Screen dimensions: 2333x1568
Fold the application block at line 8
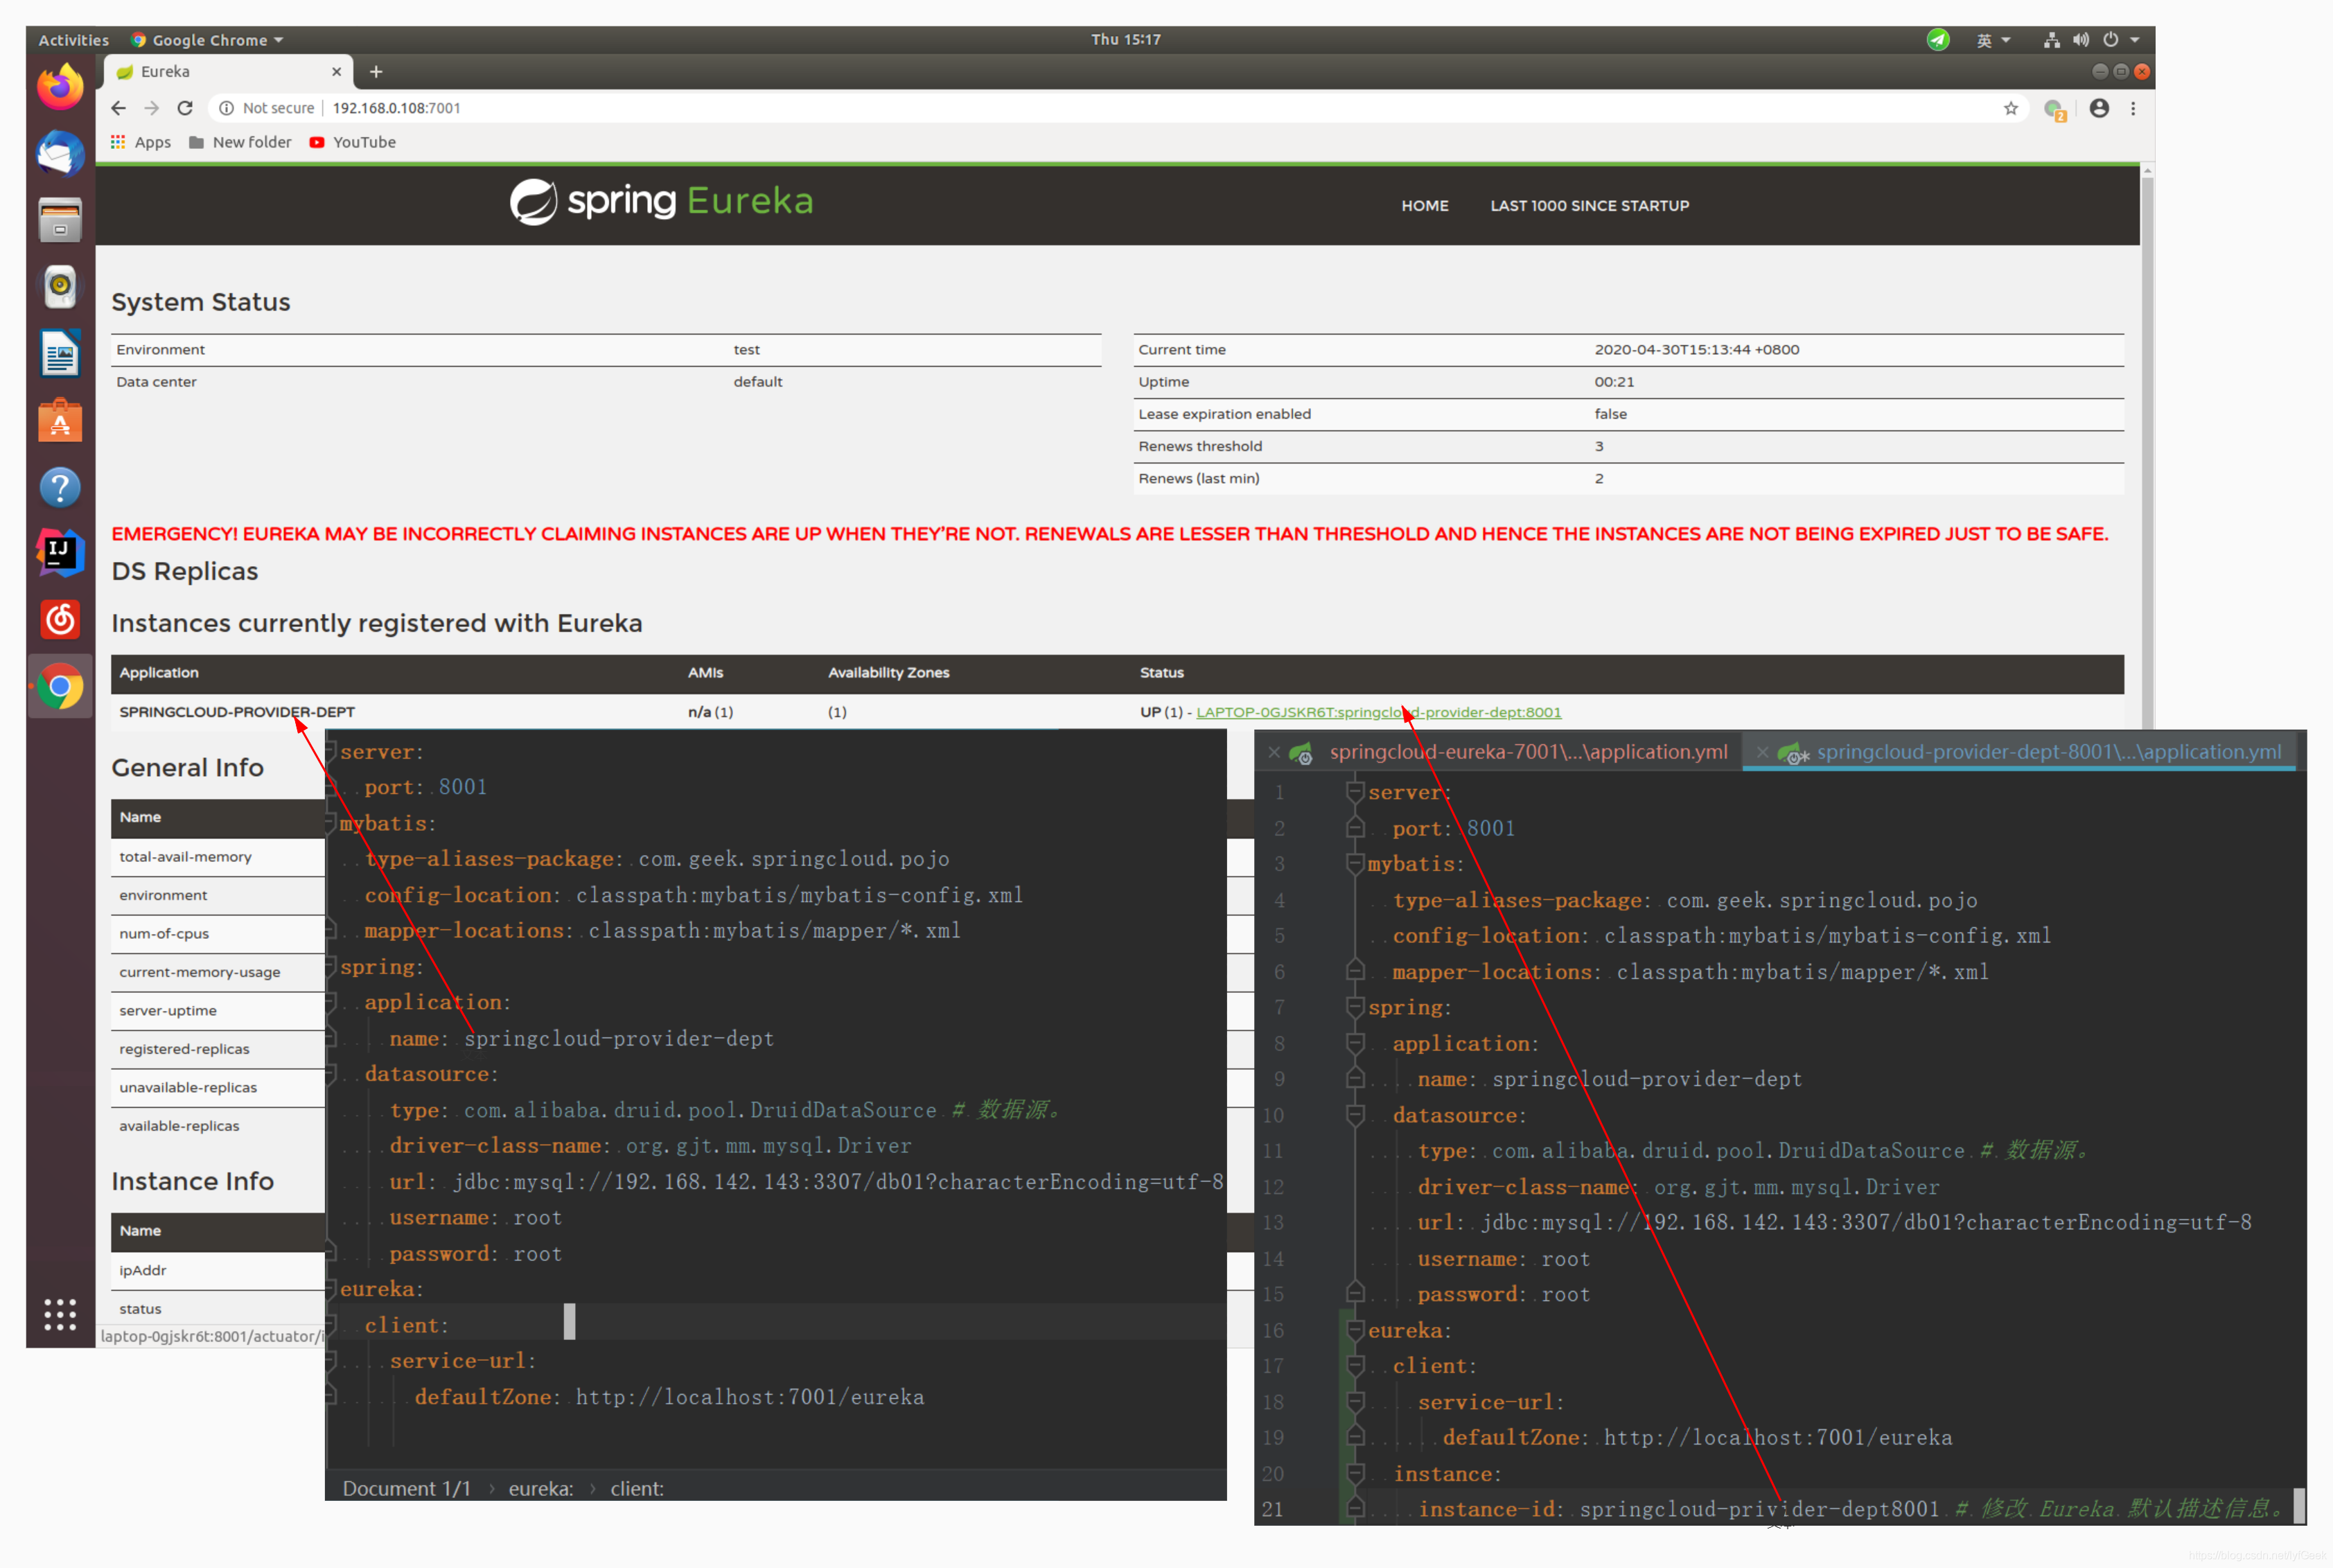tap(1355, 1043)
